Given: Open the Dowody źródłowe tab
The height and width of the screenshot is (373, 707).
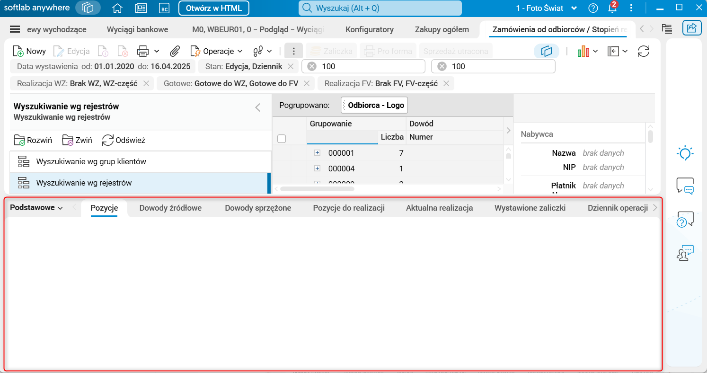Looking at the screenshot, I should (170, 208).
